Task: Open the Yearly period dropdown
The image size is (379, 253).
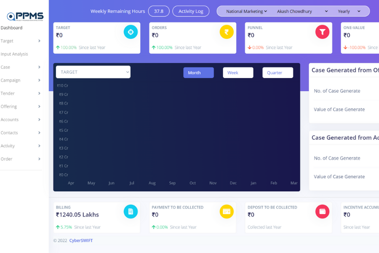Action: pyautogui.click(x=349, y=11)
